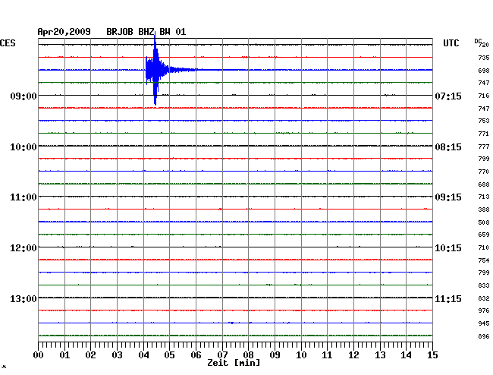Image resolution: width=493 pixels, height=375 pixels.
Task: Click x-axis minute label '01'
Action: click(x=64, y=355)
